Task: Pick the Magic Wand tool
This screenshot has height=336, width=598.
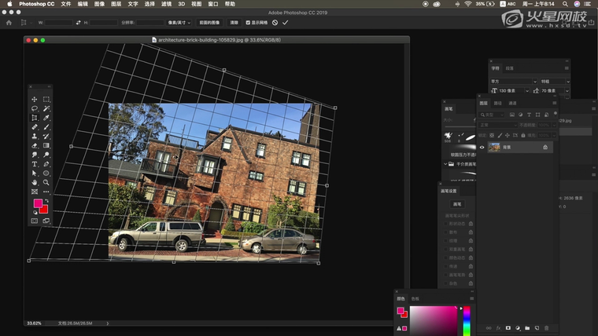Action: tap(46, 108)
